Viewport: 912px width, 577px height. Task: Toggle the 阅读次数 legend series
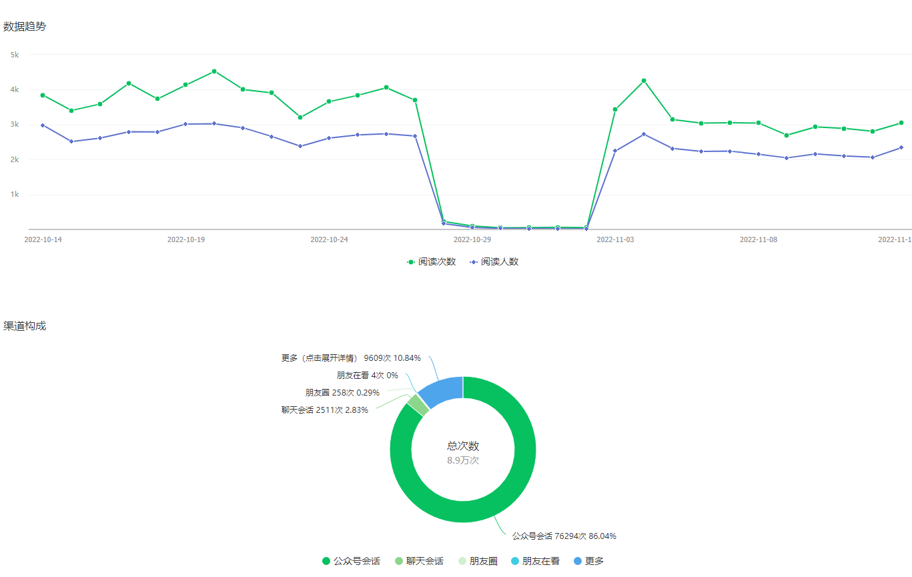[x=432, y=262]
